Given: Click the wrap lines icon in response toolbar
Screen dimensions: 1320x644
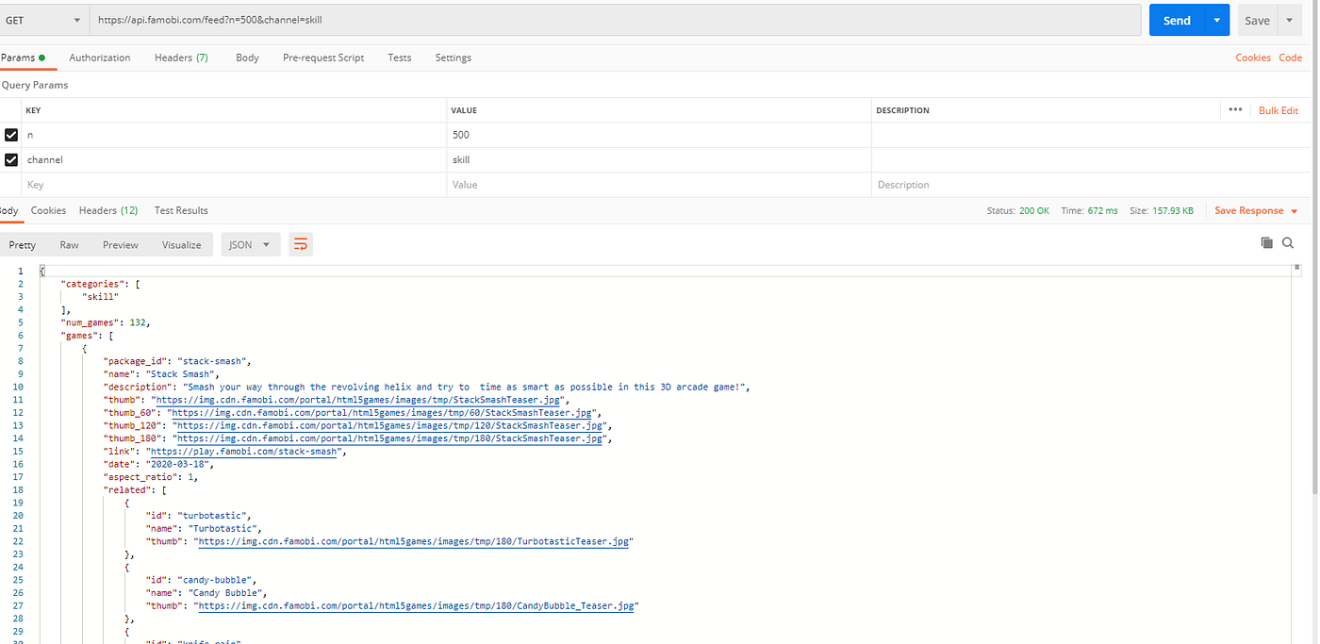Looking at the screenshot, I should pyautogui.click(x=301, y=245).
